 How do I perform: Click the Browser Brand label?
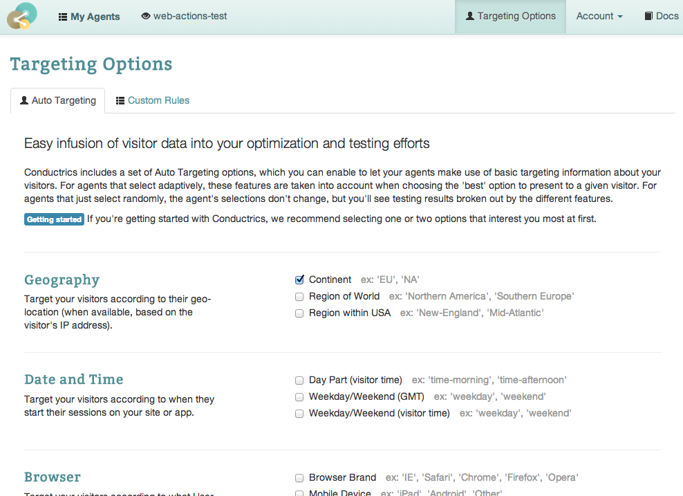[x=342, y=478]
